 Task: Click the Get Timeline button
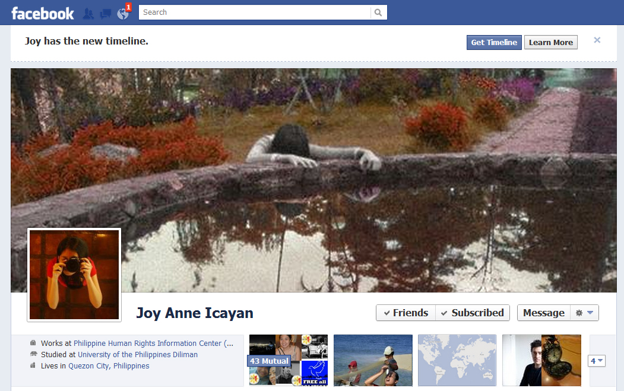[x=494, y=42]
